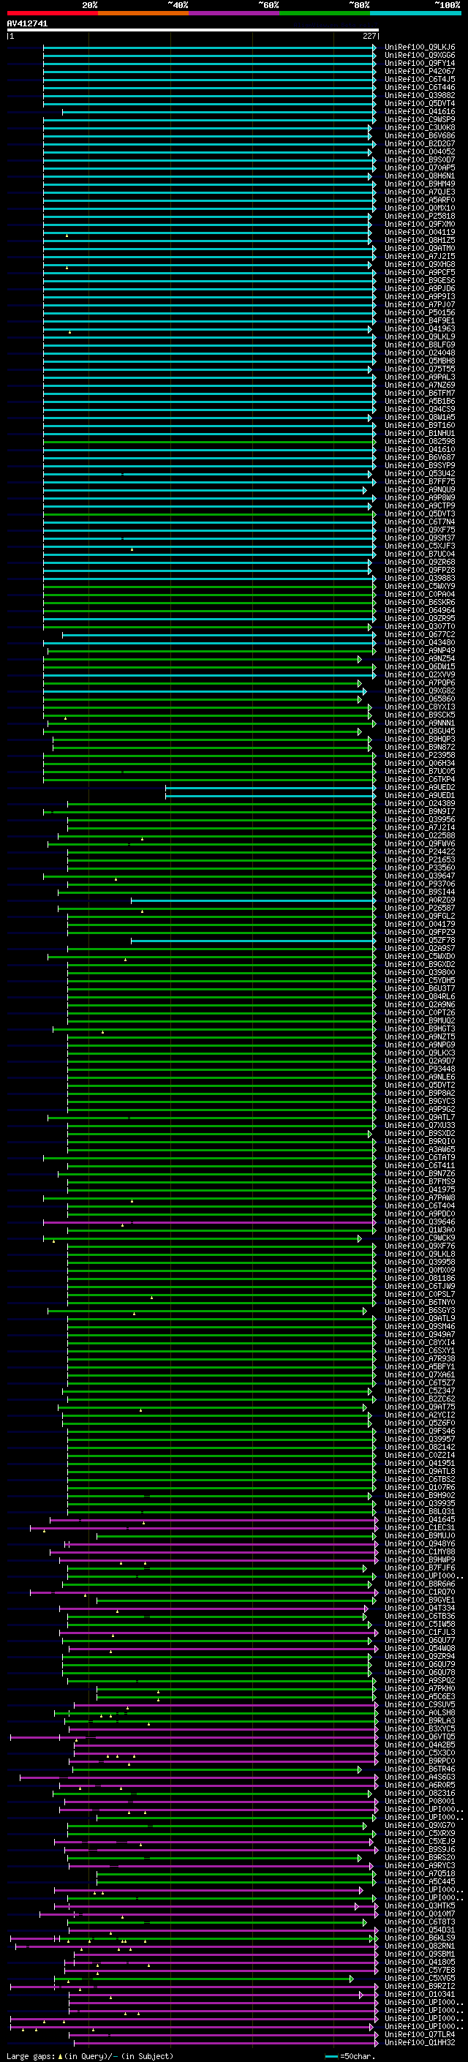468x2062 pixels.
Task: Click the label UniRef100_Q8H6N1
Action: pyautogui.click(x=419, y=176)
